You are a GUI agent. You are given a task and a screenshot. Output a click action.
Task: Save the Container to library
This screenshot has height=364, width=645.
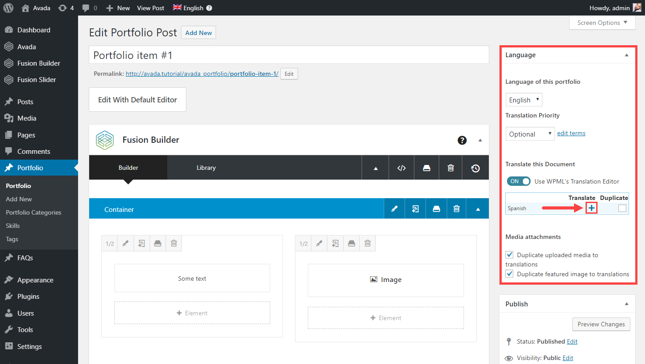click(436, 209)
